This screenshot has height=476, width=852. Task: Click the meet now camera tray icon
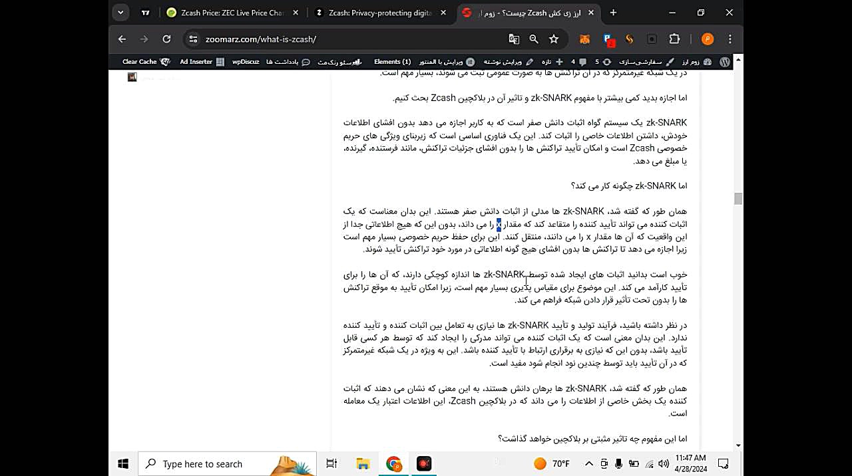[x=604, y=464]
